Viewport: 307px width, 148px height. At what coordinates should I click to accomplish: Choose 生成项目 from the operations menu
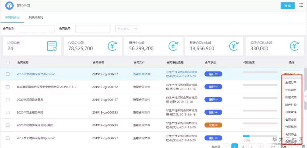tap(291, 90)
